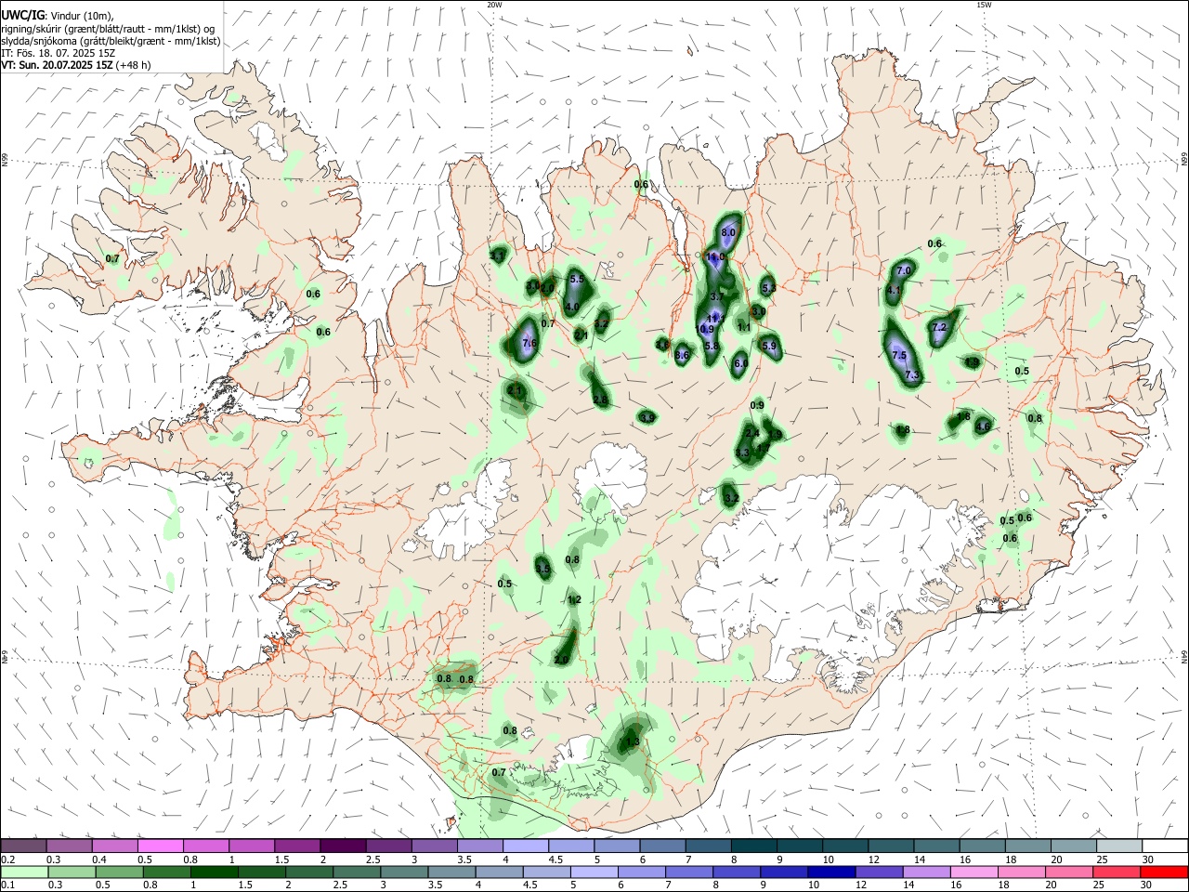Viewport: 1189px width, 892px height.
Task: Click the 8.0 precipitation value on map
Action: 728,232
